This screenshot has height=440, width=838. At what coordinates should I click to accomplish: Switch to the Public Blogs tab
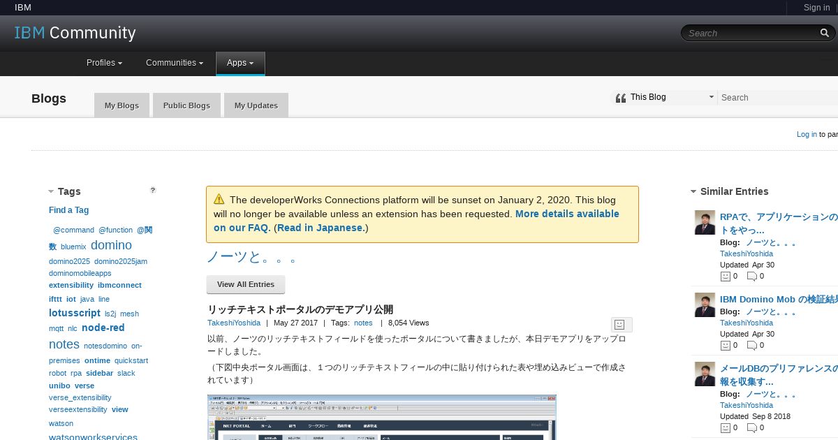tap(186, 105)
